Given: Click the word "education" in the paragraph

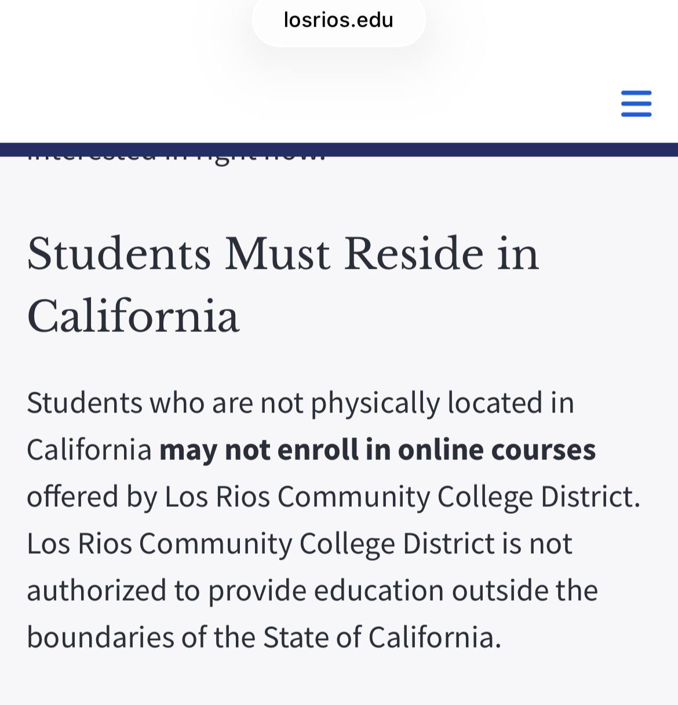Looking at the screenshot, I should coord(379,590).
